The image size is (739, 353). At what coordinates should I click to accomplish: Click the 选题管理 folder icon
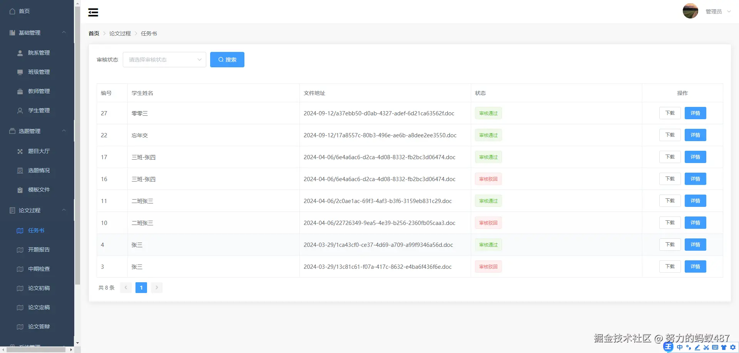coord(12,131)
